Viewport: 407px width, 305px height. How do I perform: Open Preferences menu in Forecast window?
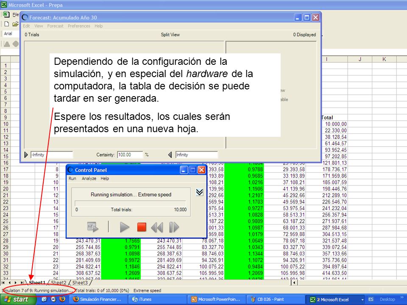pos(79,26)
